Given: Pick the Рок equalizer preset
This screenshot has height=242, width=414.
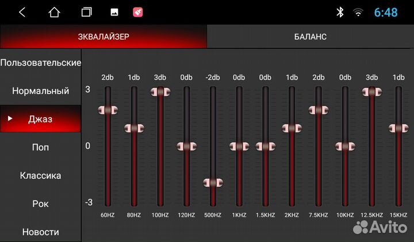Looking at the screenshot, I should 40,203.
